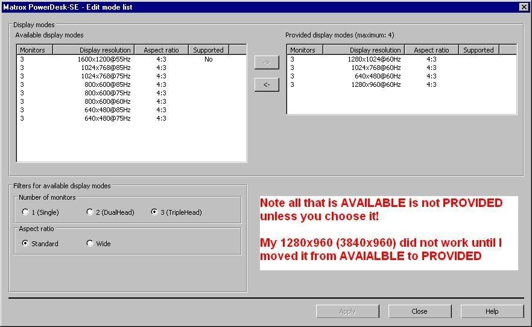Select the 1024x768@85Hz available mode
Image resolution: width=532 pixels, height=327 pixels.
coord(131,68)
